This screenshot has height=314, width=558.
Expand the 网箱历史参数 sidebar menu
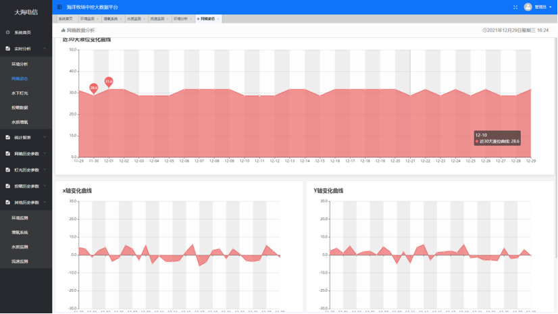pos(45,154)
